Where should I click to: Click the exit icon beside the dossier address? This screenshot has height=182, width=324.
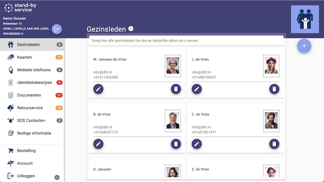[x=57, y=29]
